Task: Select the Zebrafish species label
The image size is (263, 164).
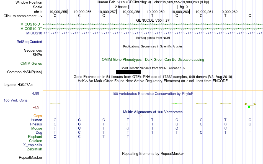Action: (35, 149)
